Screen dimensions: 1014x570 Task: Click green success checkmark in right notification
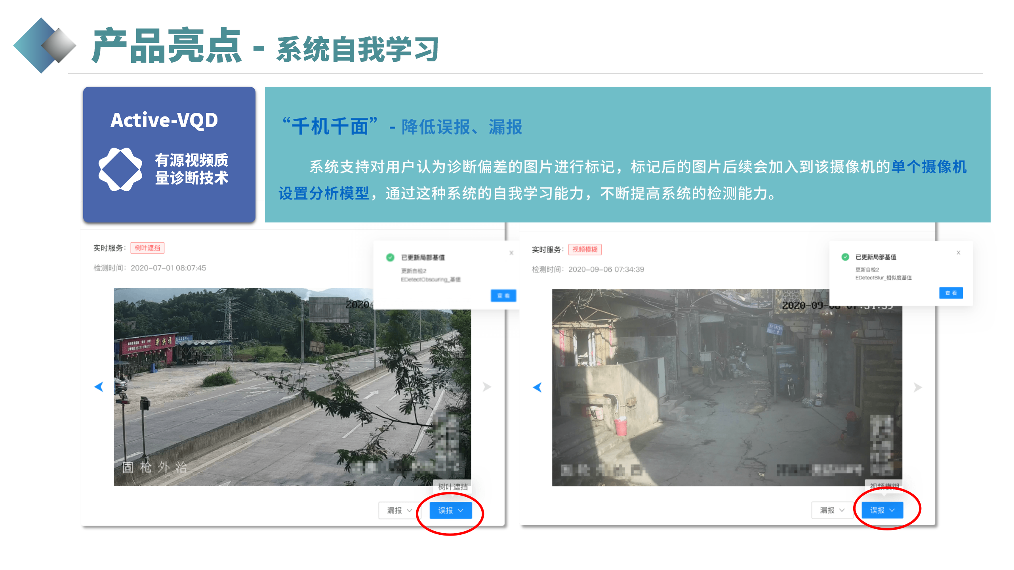tap(845, 257)
